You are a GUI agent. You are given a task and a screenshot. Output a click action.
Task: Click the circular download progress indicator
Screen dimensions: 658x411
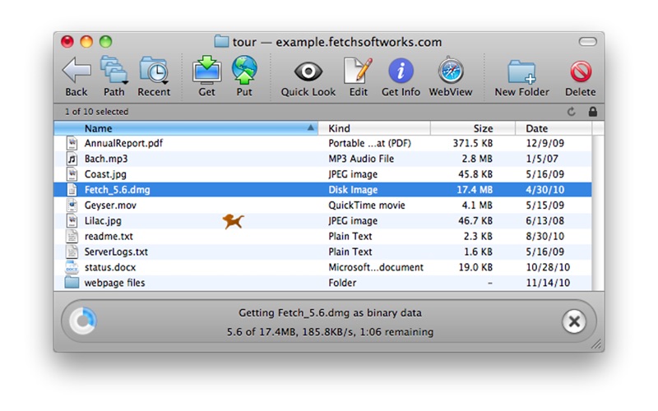pos(83,321)
